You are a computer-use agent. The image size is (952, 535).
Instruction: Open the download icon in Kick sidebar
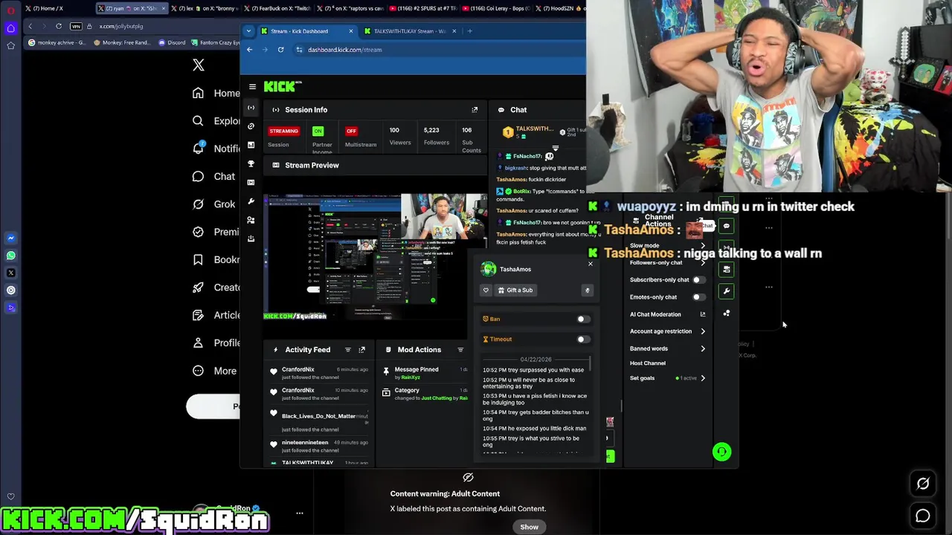pyautogui.click(x=251, y=239)
